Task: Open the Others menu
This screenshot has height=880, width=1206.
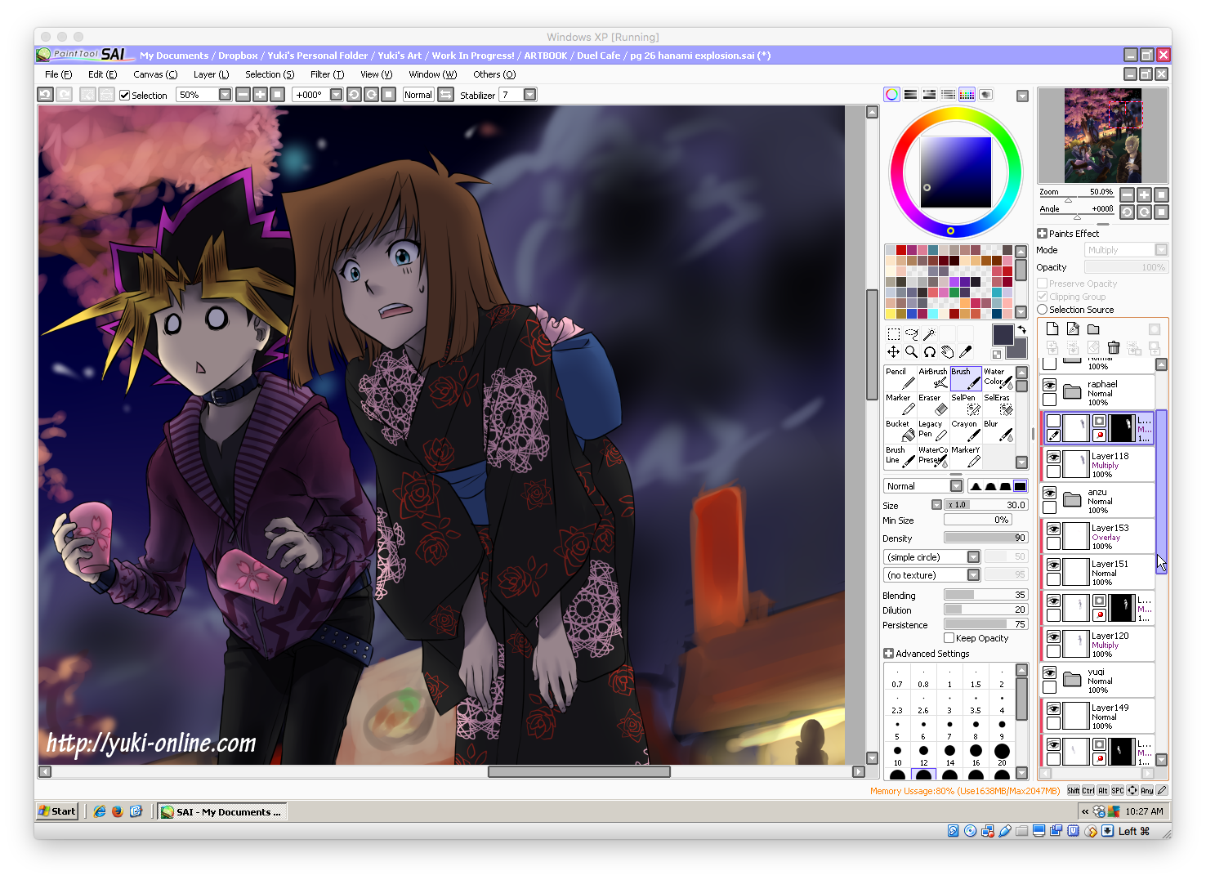Action: pos(494,74)
